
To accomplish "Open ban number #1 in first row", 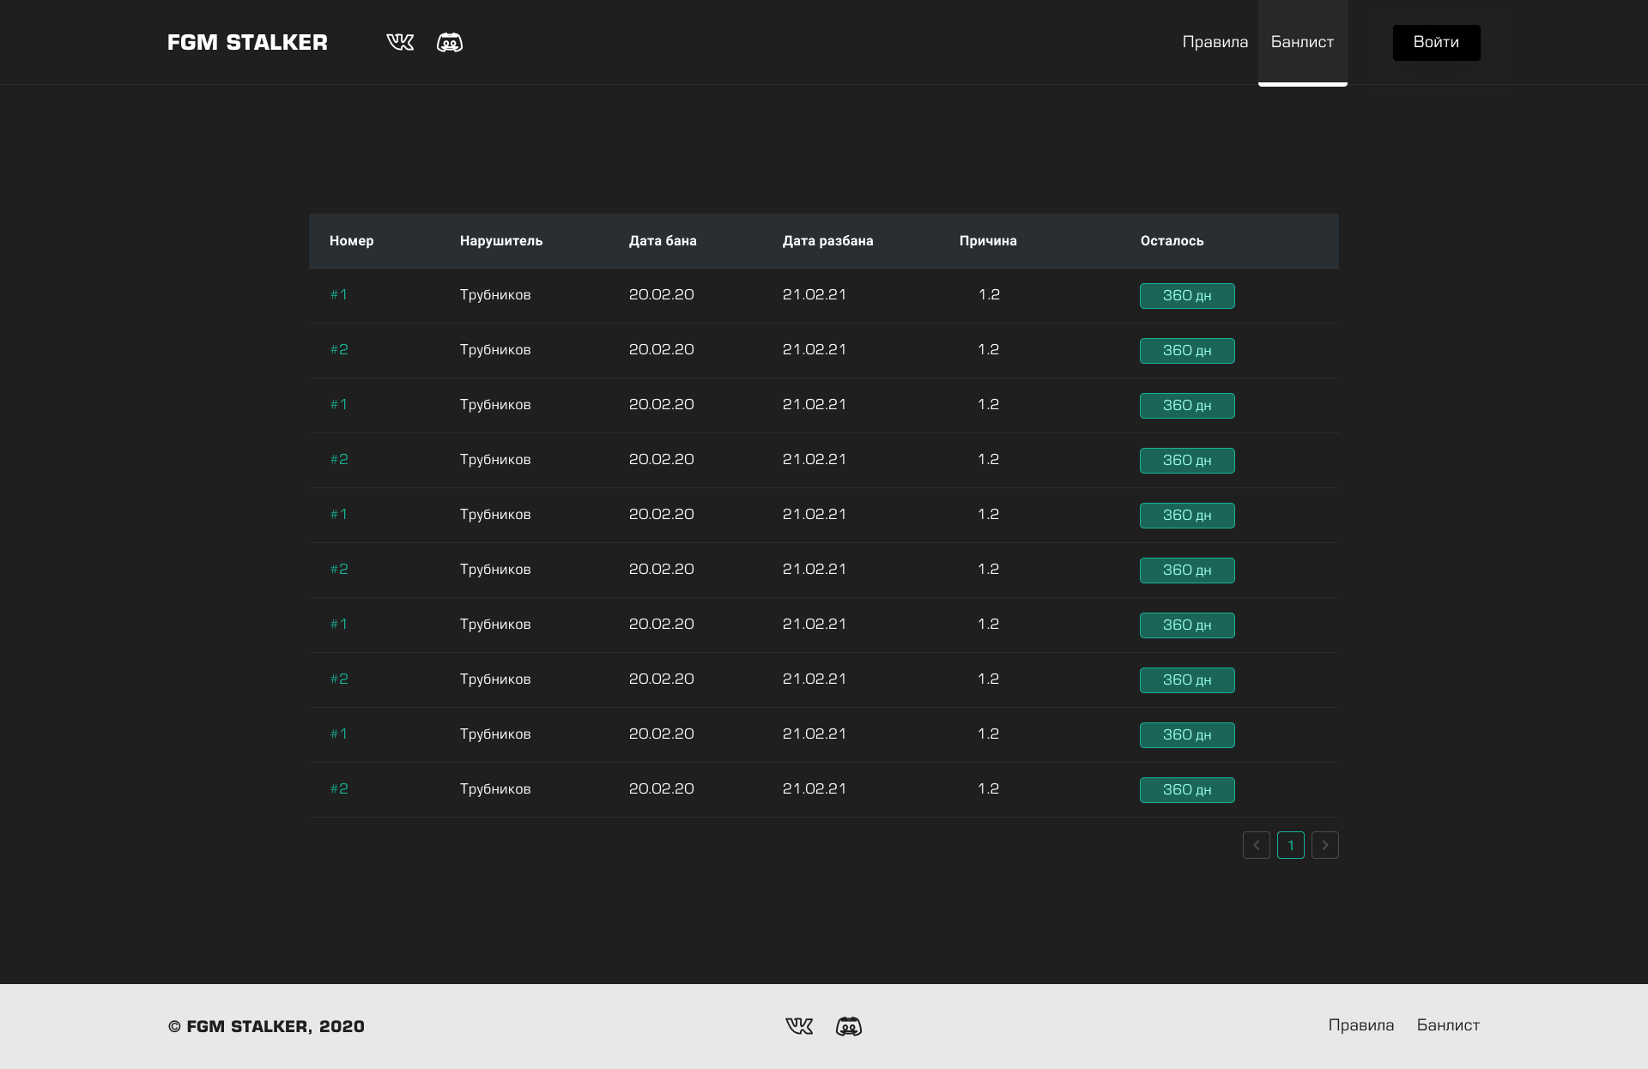I will tap(339, 294).
